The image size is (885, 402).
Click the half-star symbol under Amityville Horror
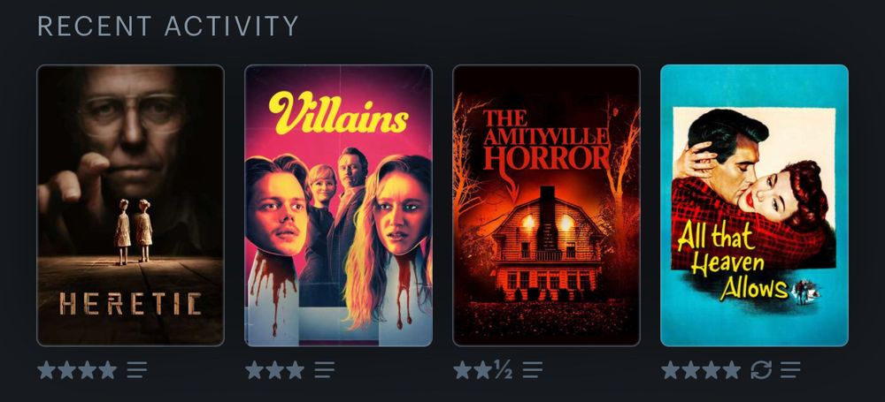click(504, 370)
